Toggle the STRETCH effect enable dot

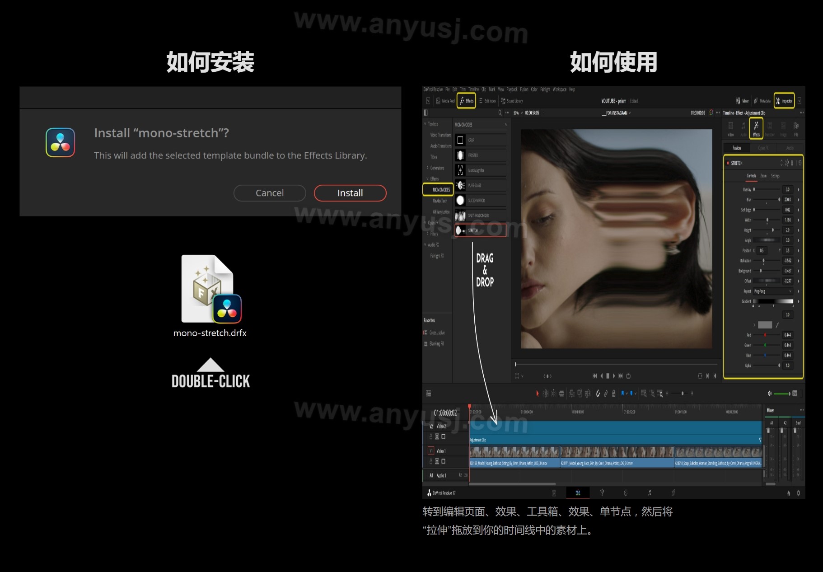(728, 163)
